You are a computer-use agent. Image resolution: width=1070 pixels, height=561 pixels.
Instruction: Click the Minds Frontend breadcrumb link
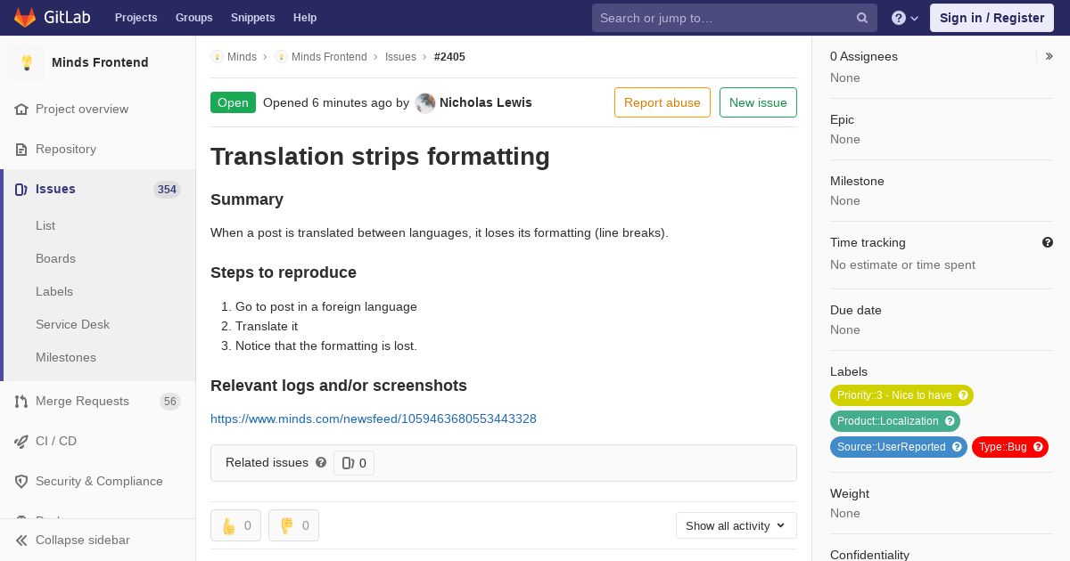(x=329, y=57)
